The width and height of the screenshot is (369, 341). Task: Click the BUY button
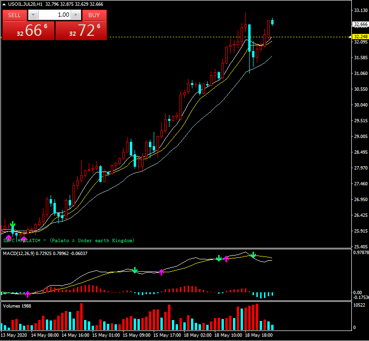[94, 15]
